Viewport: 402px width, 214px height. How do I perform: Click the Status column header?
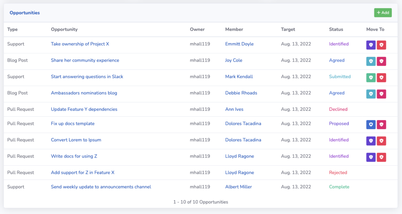[336, 29]
